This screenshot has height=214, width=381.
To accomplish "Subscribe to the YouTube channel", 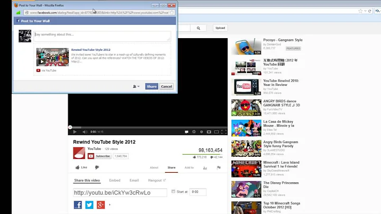I will (99, 156).
